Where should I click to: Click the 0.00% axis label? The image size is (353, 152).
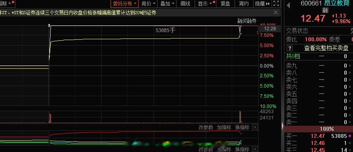pyautogui.click(x=267, y=66)
